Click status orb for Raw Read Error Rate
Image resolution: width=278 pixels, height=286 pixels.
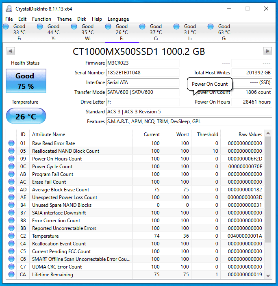pyautogui.click(x=11, y=143)
